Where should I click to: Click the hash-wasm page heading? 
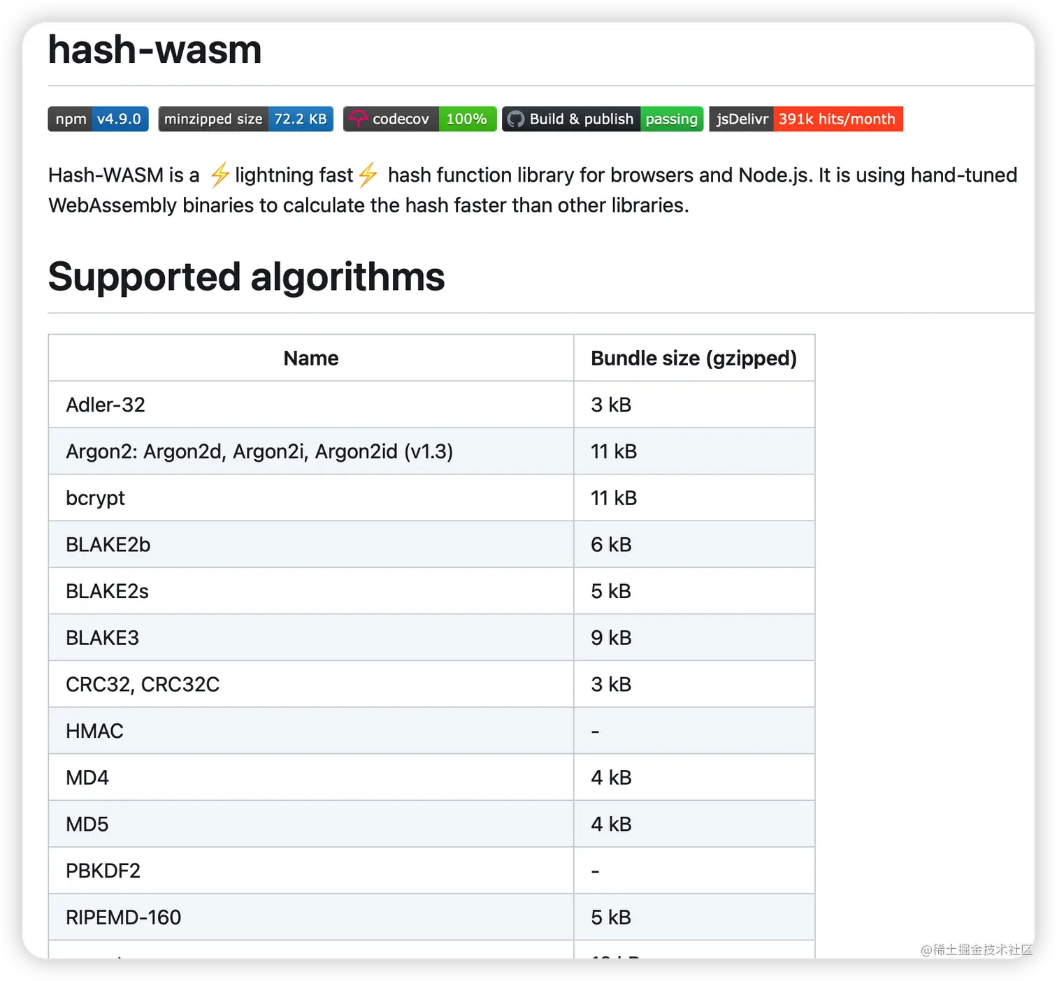tap(154, 50)
